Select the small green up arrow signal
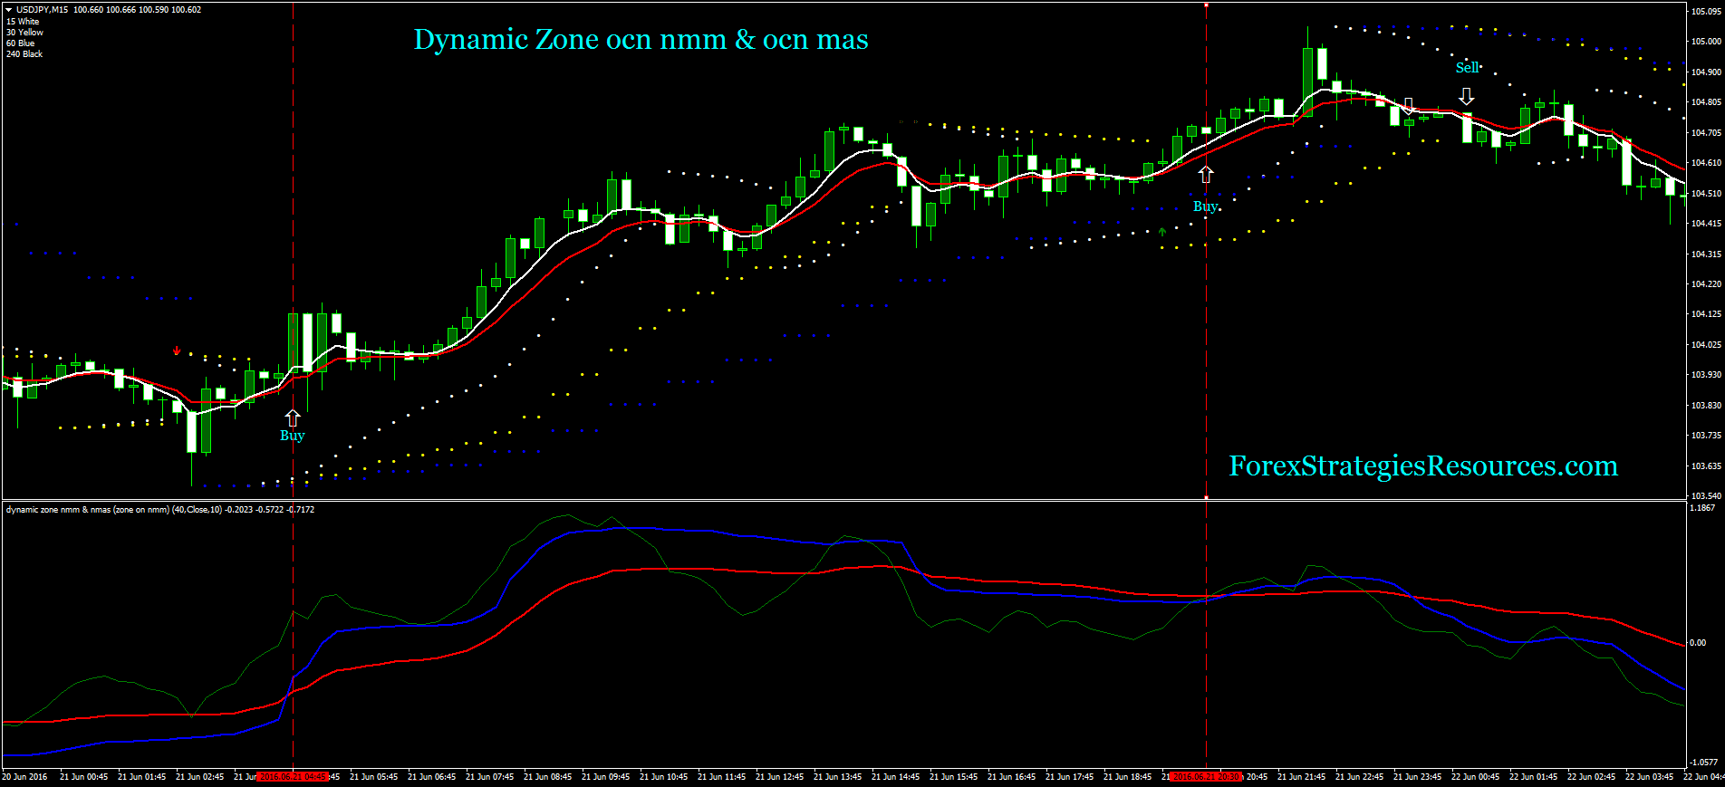The image size is (1725, 787). [x=1162, y=232]
